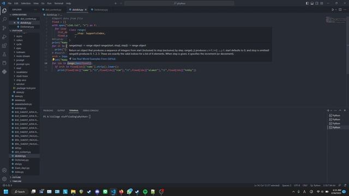Open the Selection menu
The height and width of the screenshot is (196, 349).
26,3
